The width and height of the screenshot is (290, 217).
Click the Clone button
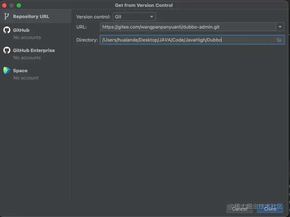tap(270, 209)
